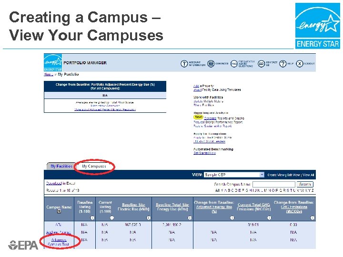Open the VIEW dropdown showing Sample CEP
Image resolution: width=343 pixels, height=257 pixels.
[234, 175]
